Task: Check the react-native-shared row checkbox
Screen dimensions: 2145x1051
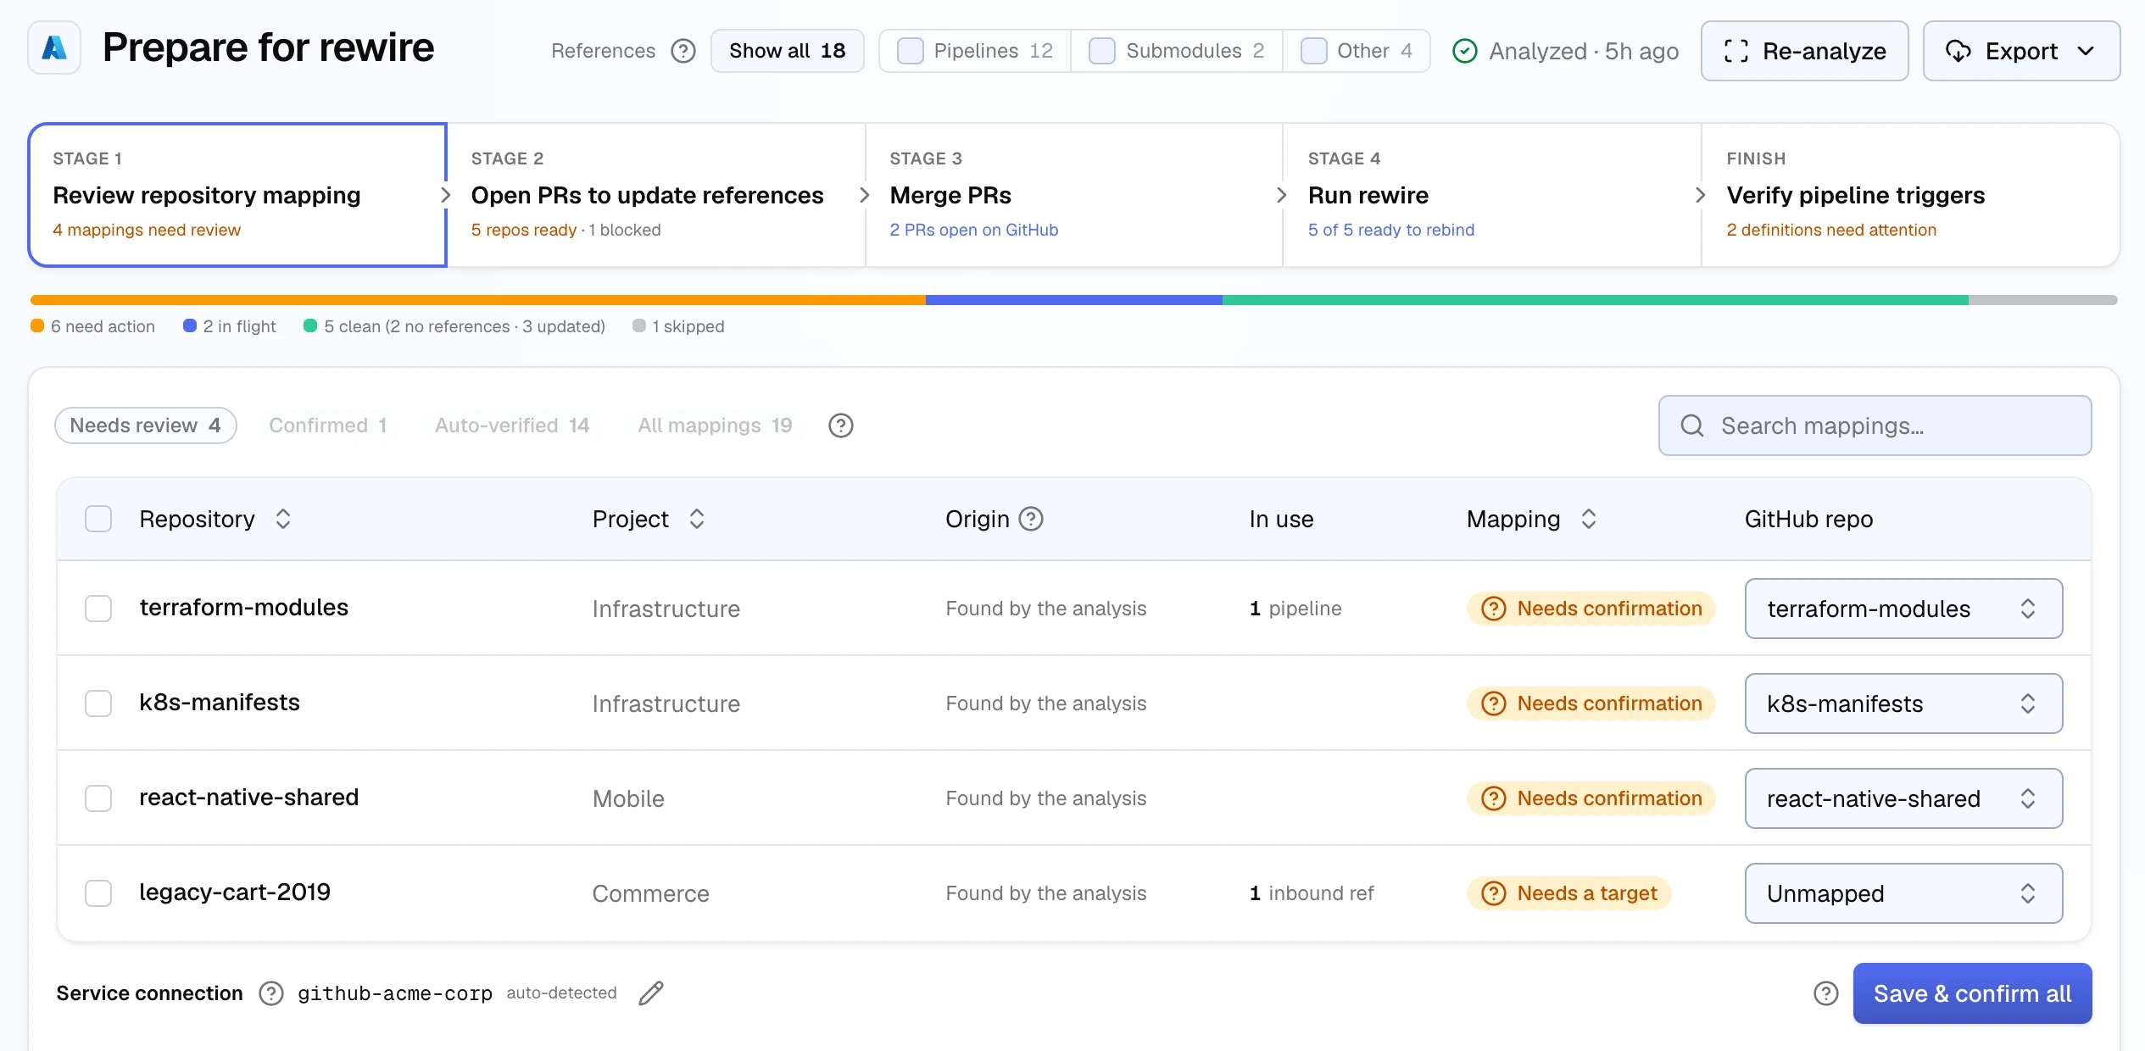Action: click(x=98, y=798)
